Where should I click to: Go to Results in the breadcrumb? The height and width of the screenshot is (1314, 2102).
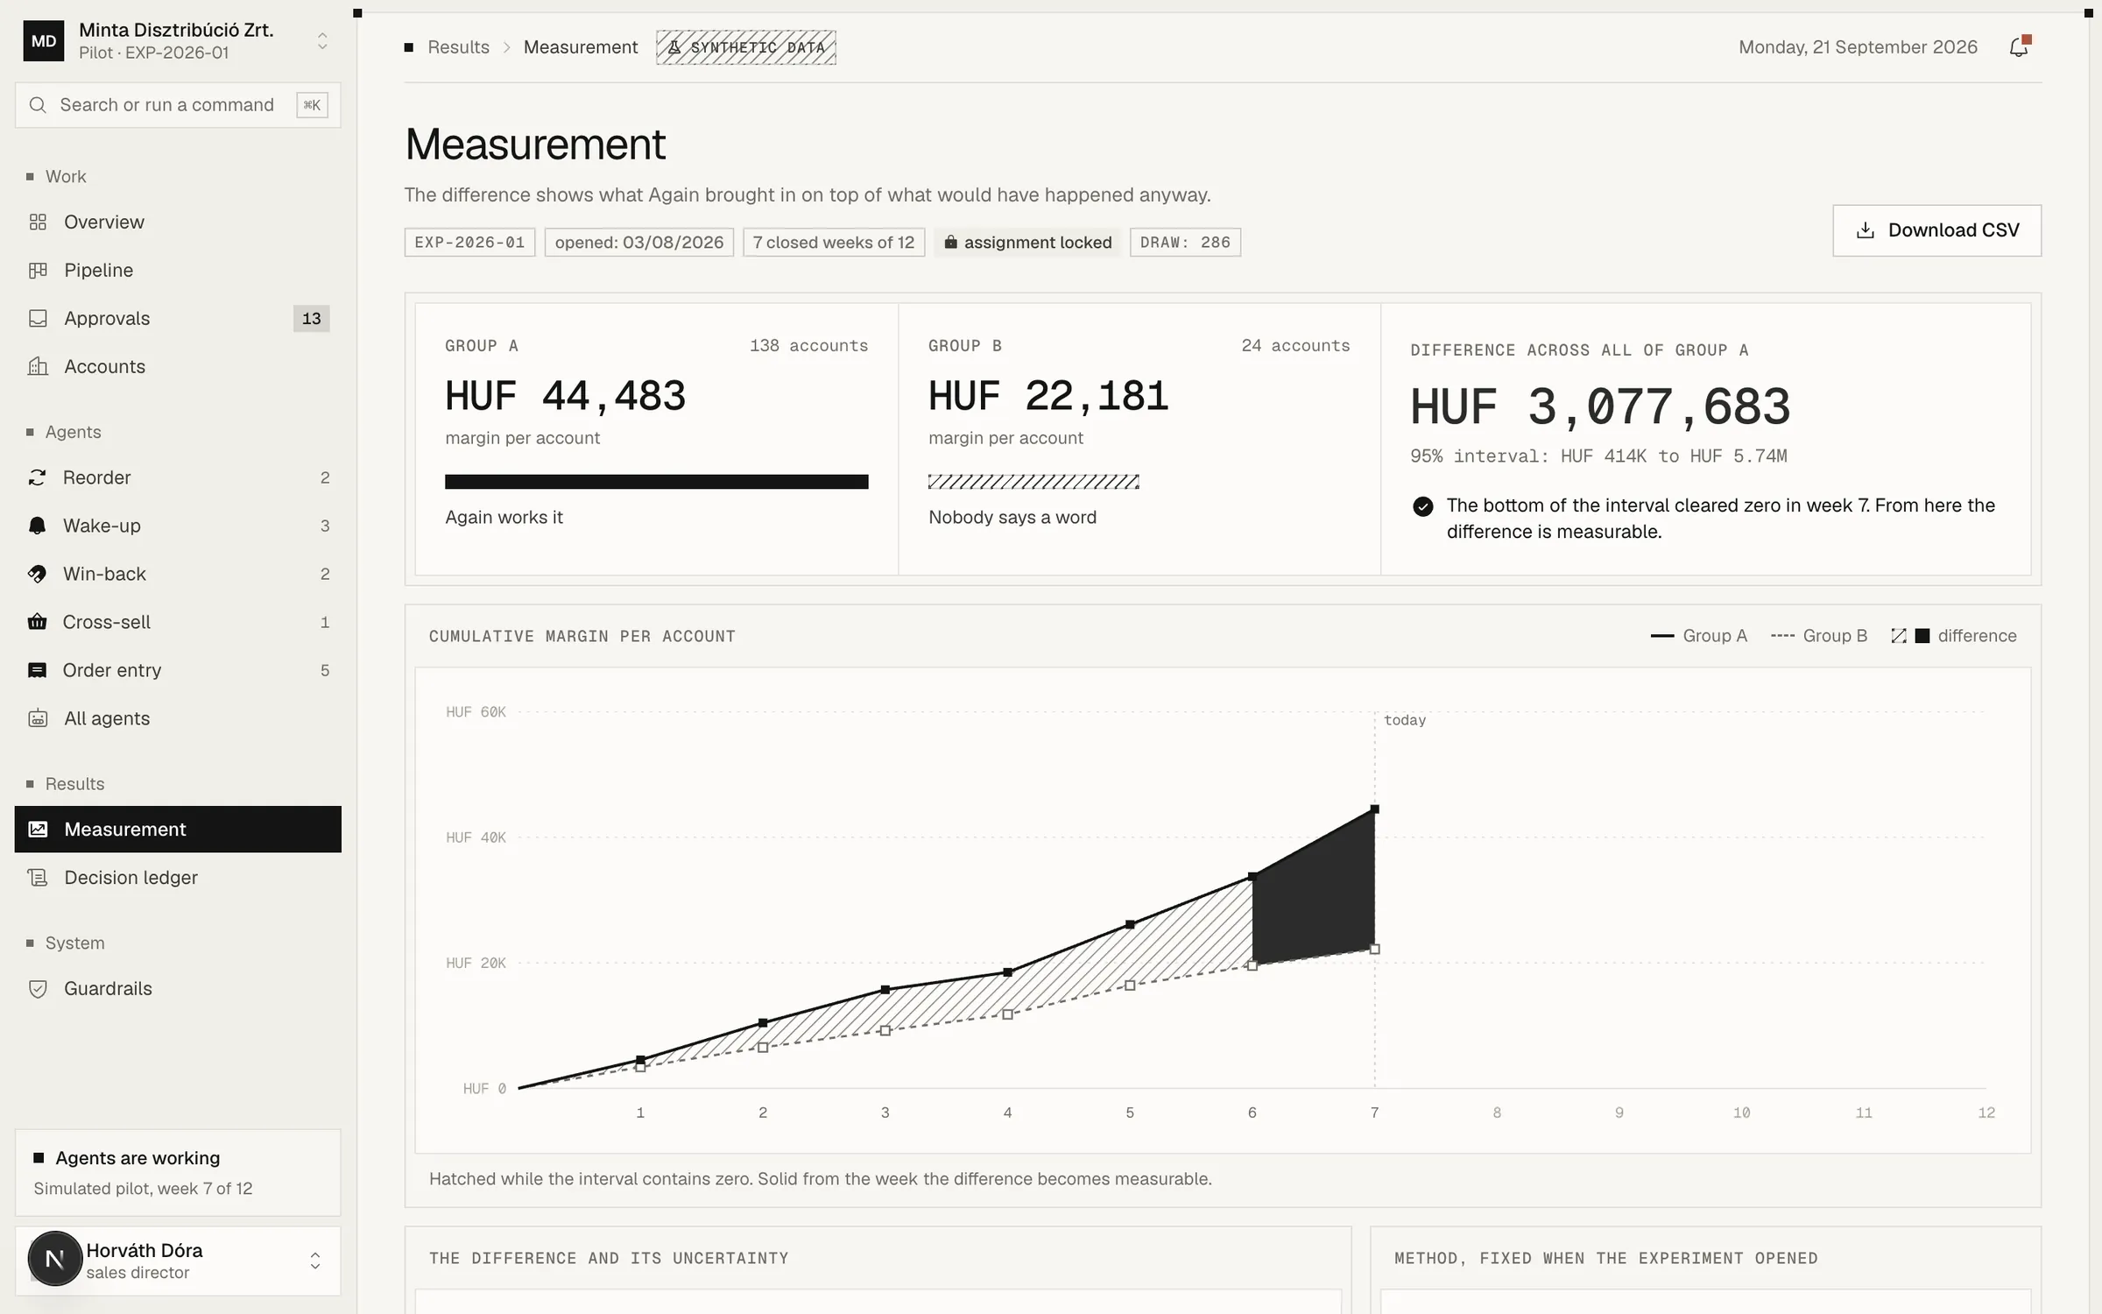pos(458,47)
